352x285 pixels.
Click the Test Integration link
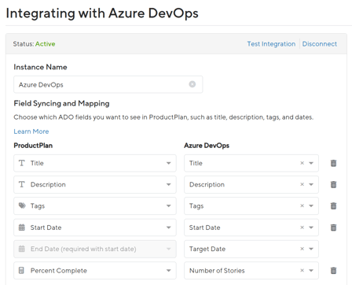(x=271, y=44)
